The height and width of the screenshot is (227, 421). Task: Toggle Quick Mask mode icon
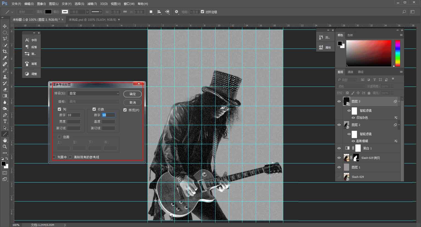[5, 173]
